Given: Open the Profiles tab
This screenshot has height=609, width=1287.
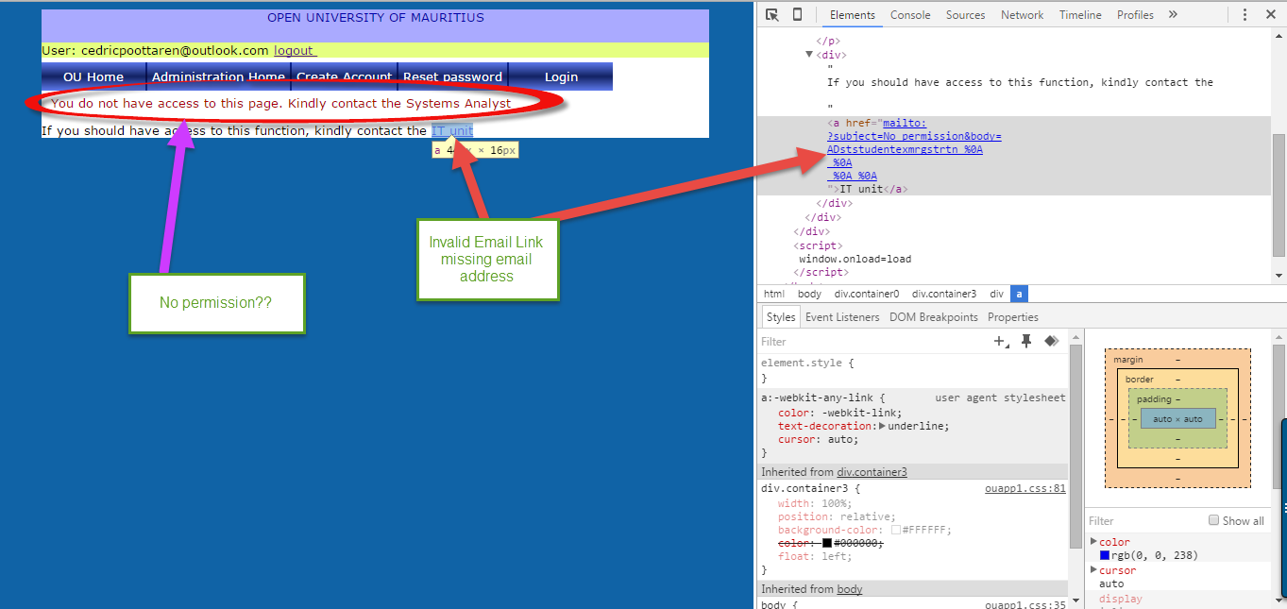Looking at the screenshot, I should point(1135,15).
